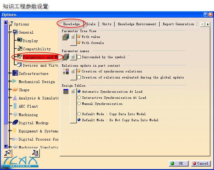
Task: Click the Mechanical Design category icon
Action: (15, 81)
